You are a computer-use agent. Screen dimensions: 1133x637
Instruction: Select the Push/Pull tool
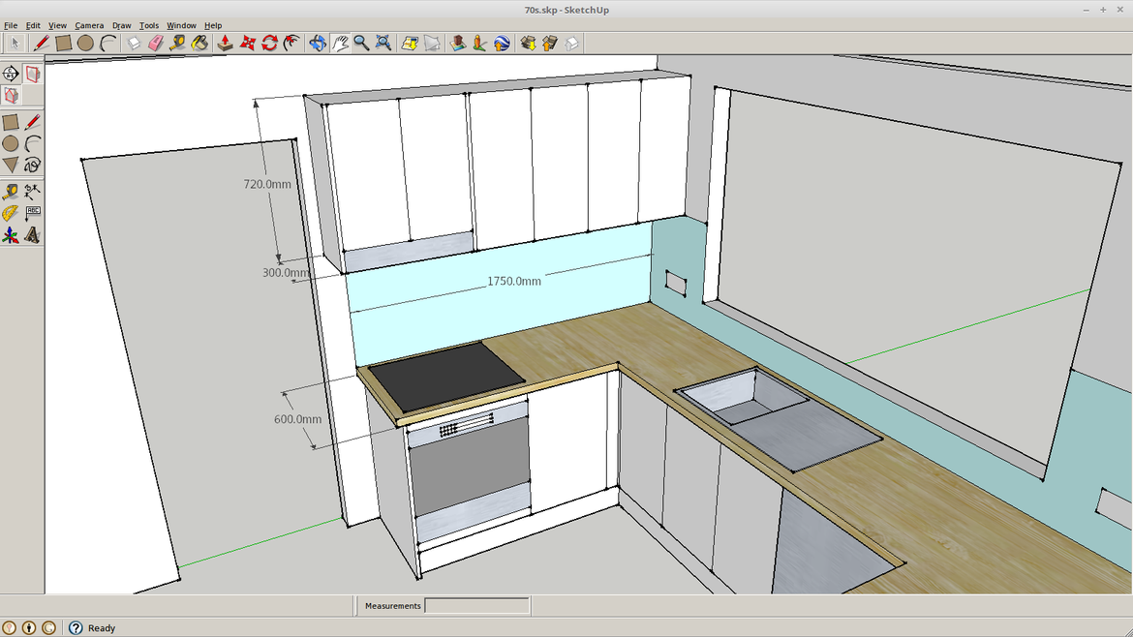225,43
